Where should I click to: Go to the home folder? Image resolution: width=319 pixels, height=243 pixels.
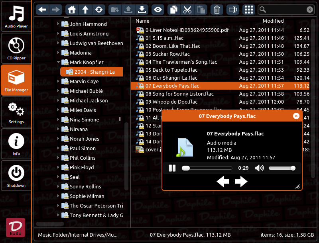(72, 10)
